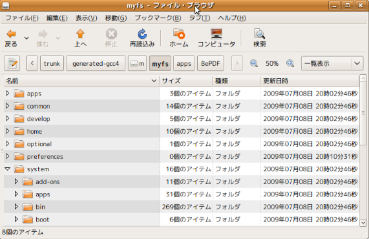Expand the boot subfolder
This screenshot has height=239, width=369.
(16, 219)
